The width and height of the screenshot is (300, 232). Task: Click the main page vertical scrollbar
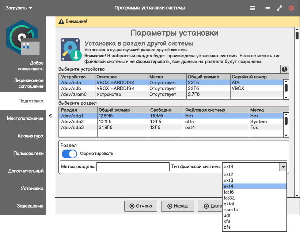click(297, 109)
